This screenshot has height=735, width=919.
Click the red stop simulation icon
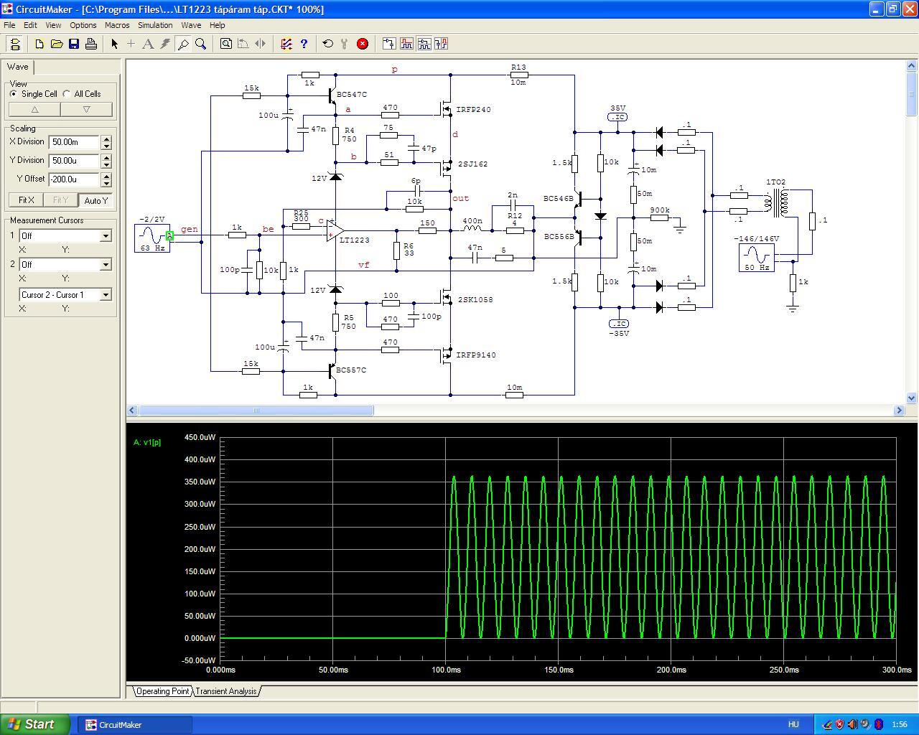[x=363, y=44]
